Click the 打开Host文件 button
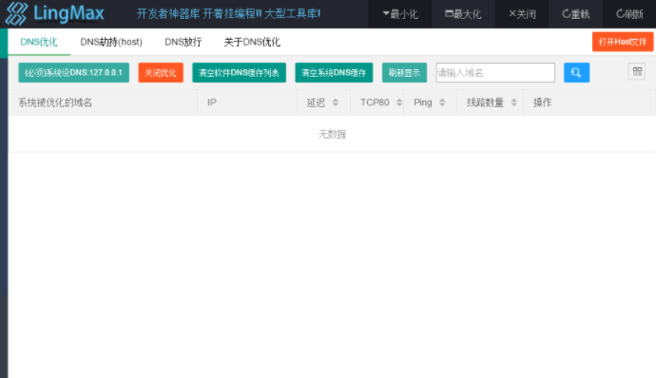Screen dimensions: 656x378 (x=623, y=42)
